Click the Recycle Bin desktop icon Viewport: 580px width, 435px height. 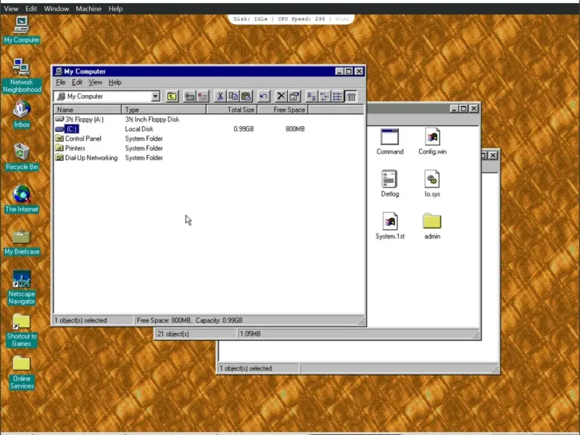[22, 157]
